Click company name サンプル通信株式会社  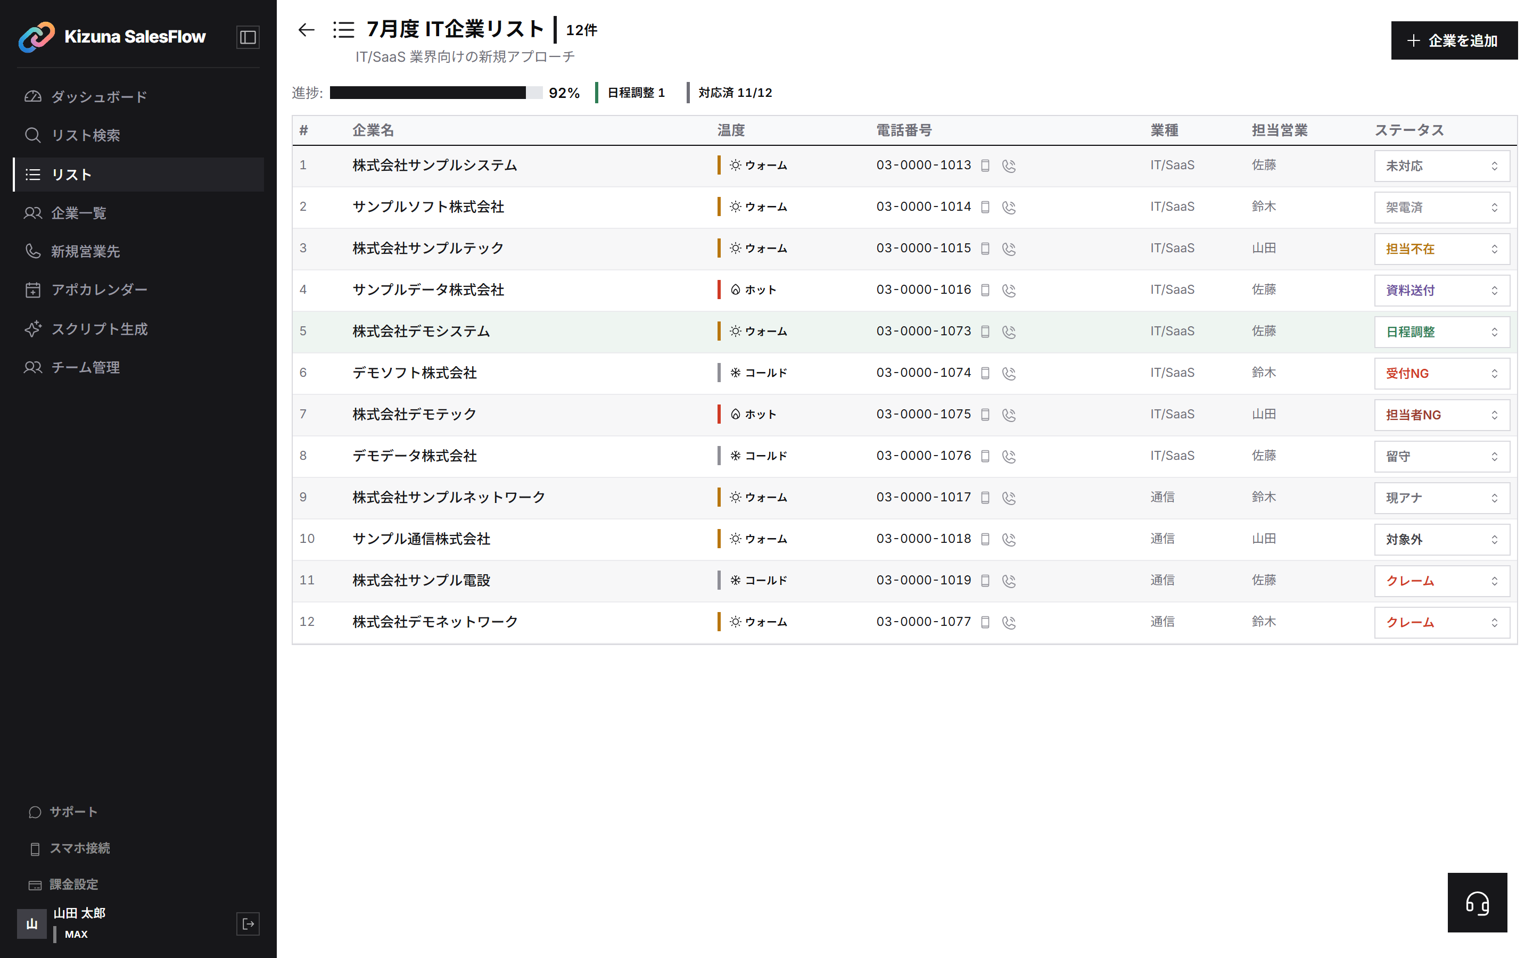[x=421, y=539]
